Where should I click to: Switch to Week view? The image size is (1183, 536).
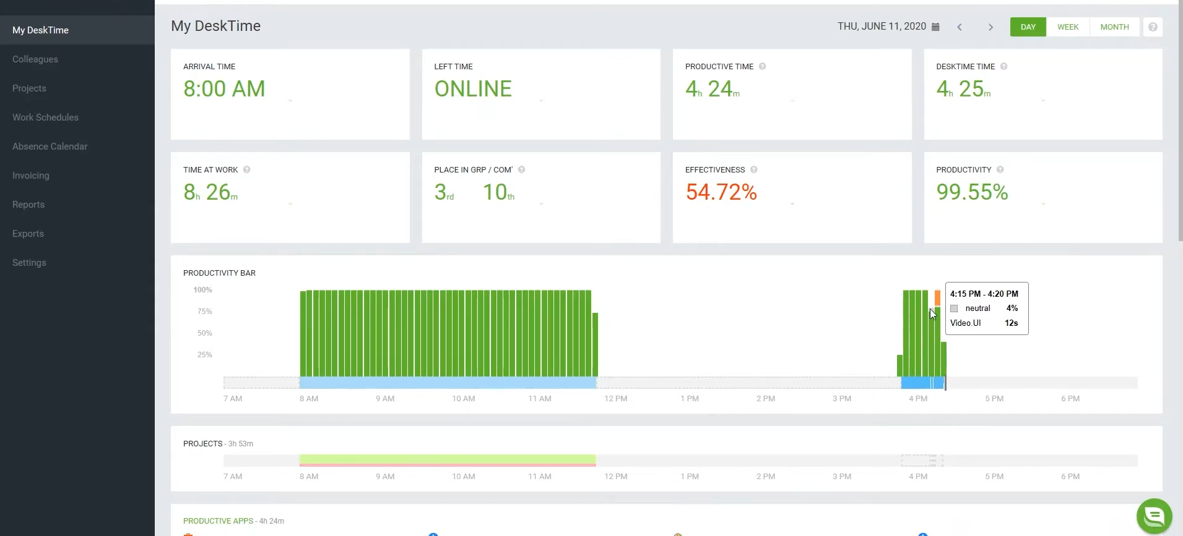pyautogui.click(x=1068, y=27)
